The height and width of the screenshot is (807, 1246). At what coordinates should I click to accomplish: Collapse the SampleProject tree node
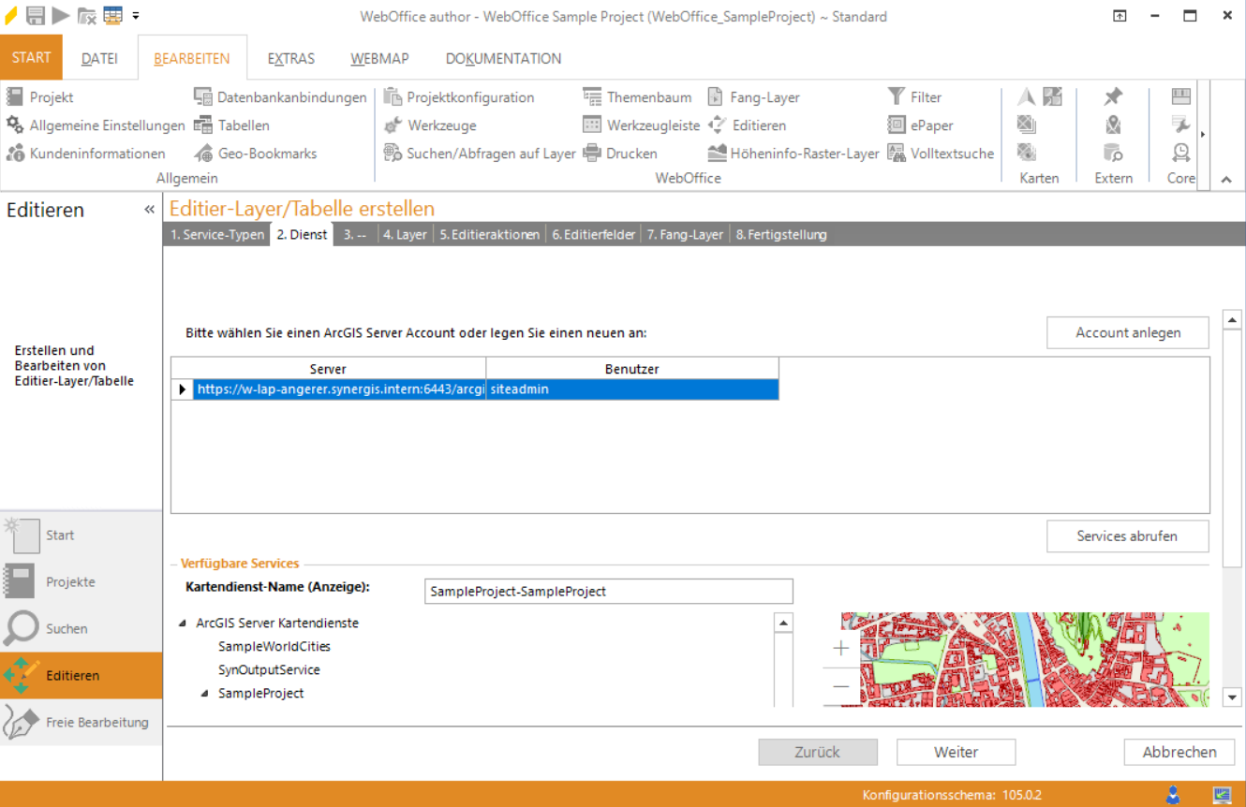pos(204,694)
